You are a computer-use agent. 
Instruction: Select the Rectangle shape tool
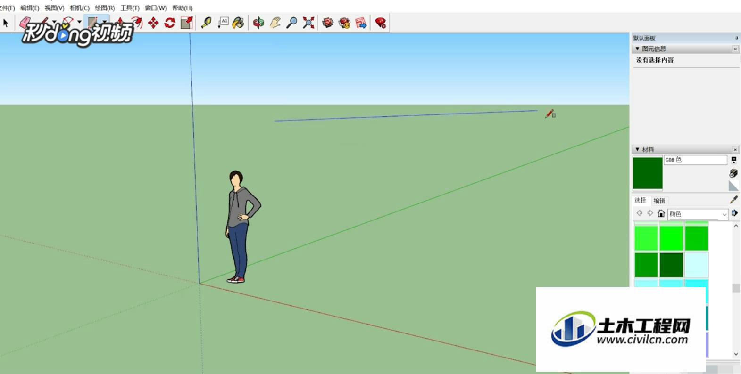click(92, 23)
